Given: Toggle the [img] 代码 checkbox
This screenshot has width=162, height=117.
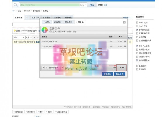Looking at the screenshot, I should pyautogui.click(x=137, y=26).
